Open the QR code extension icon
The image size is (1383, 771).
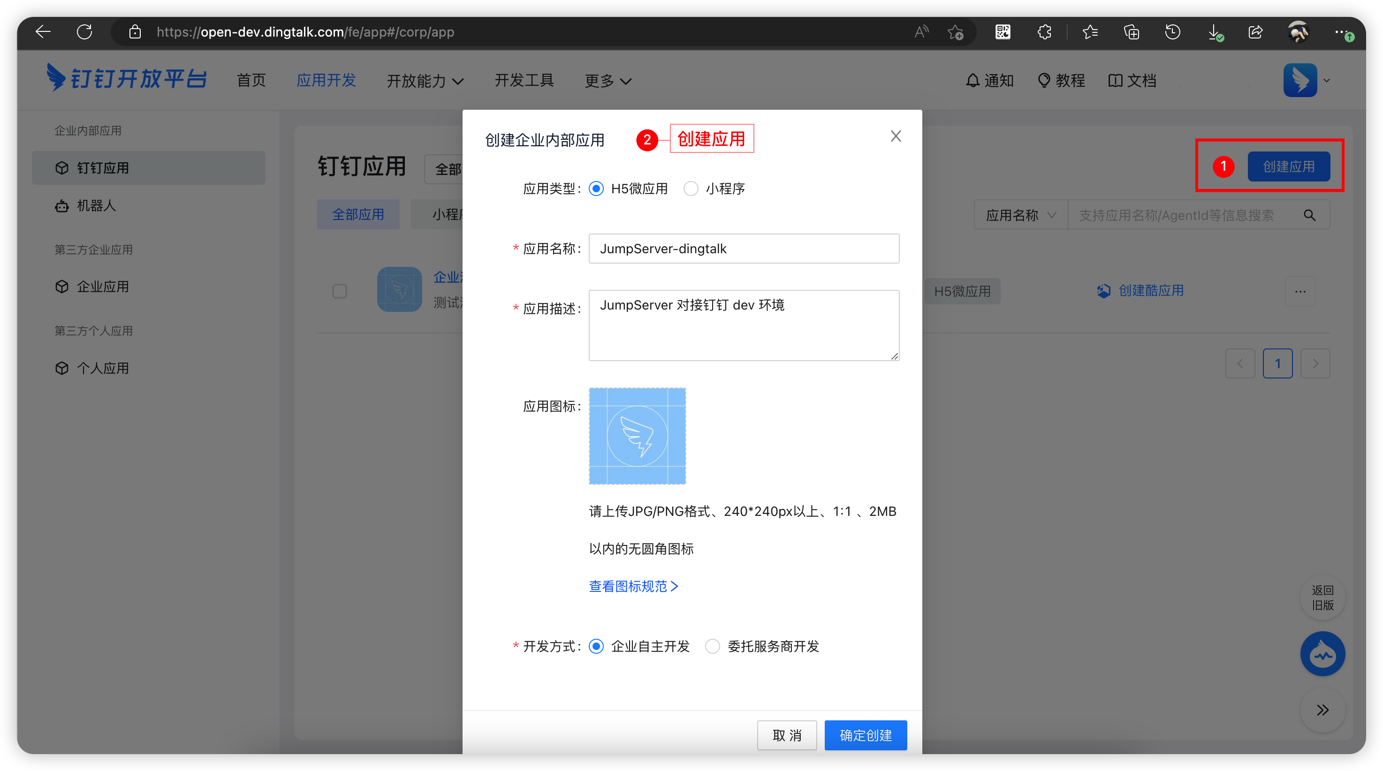[x=1003, y=32]
